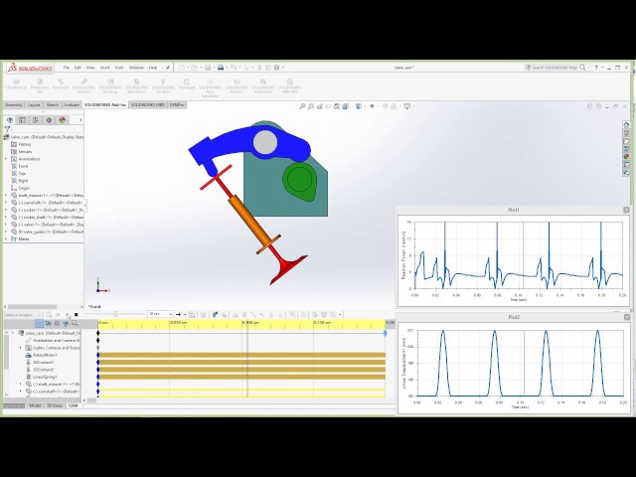This screenshot has width=636, height=477.
Task: Open the Help menu
Action: (153, 68)
